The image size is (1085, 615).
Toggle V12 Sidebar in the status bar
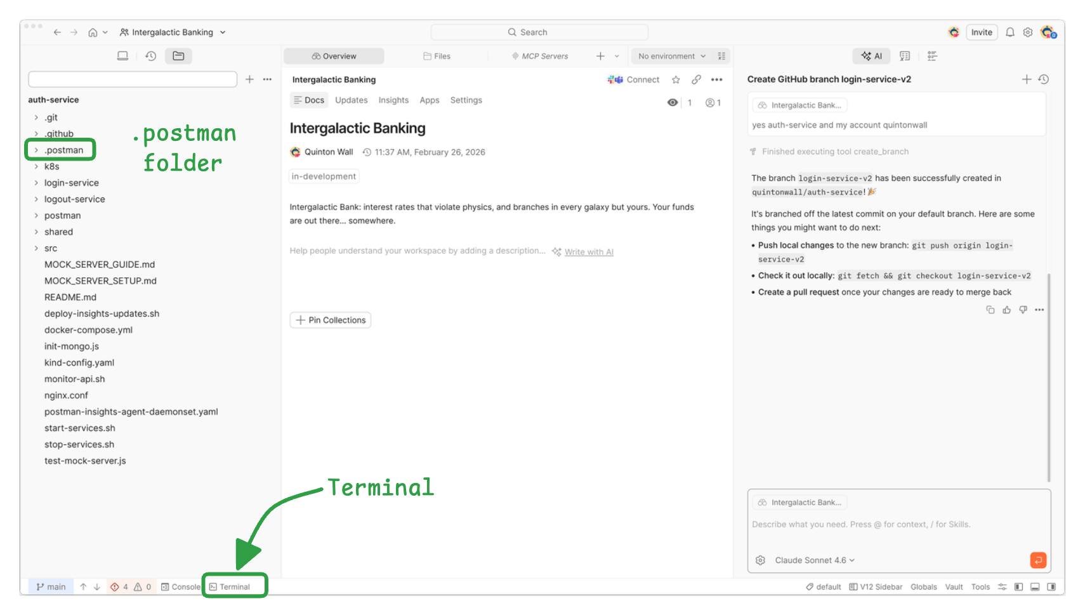click(x=876, y=587)
